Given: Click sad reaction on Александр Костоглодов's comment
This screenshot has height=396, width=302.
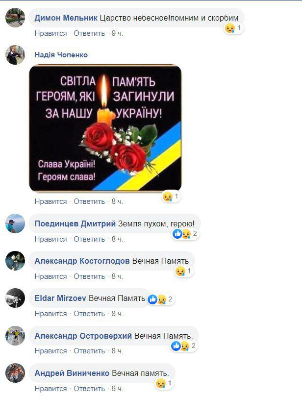Looking at the screenshot, I should (184, 271).
